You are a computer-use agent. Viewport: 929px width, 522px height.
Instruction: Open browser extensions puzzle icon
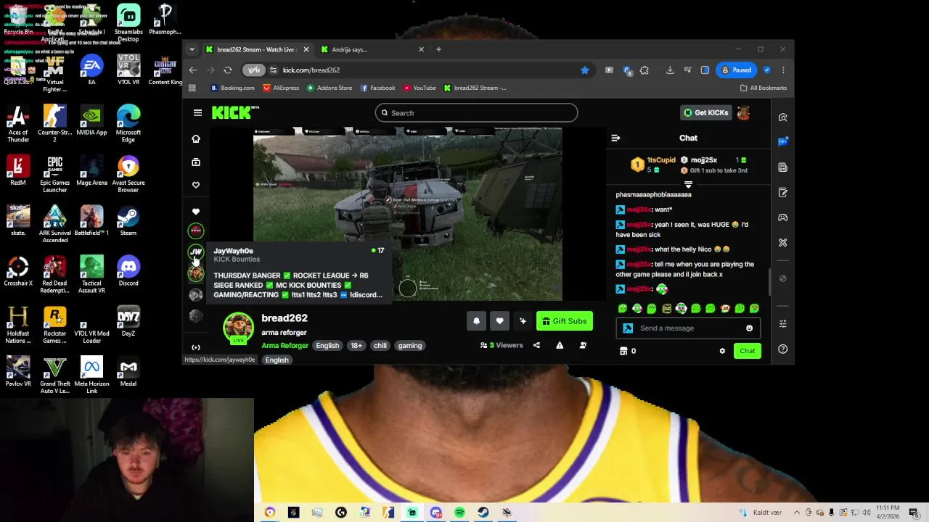(644, 70)
